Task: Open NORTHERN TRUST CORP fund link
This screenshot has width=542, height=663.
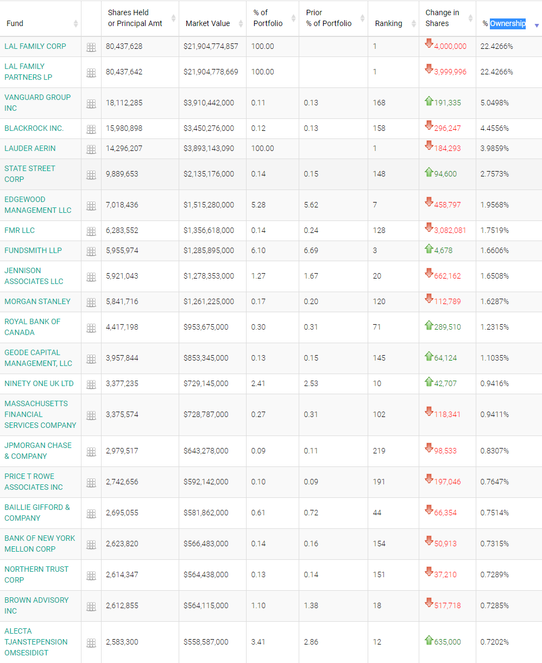Action: click(36, 574)
